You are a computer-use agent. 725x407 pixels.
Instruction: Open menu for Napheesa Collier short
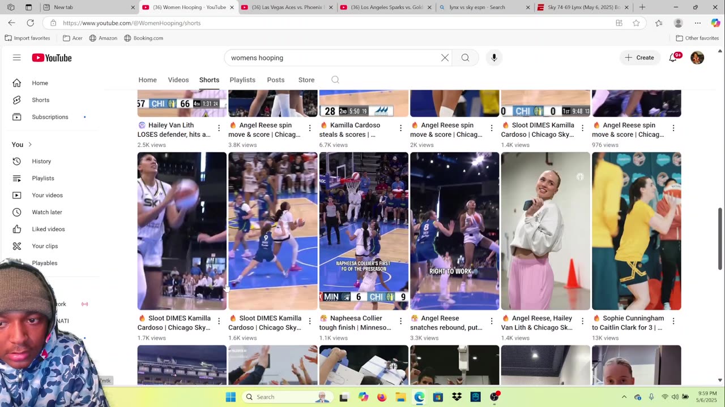[400, 321]
